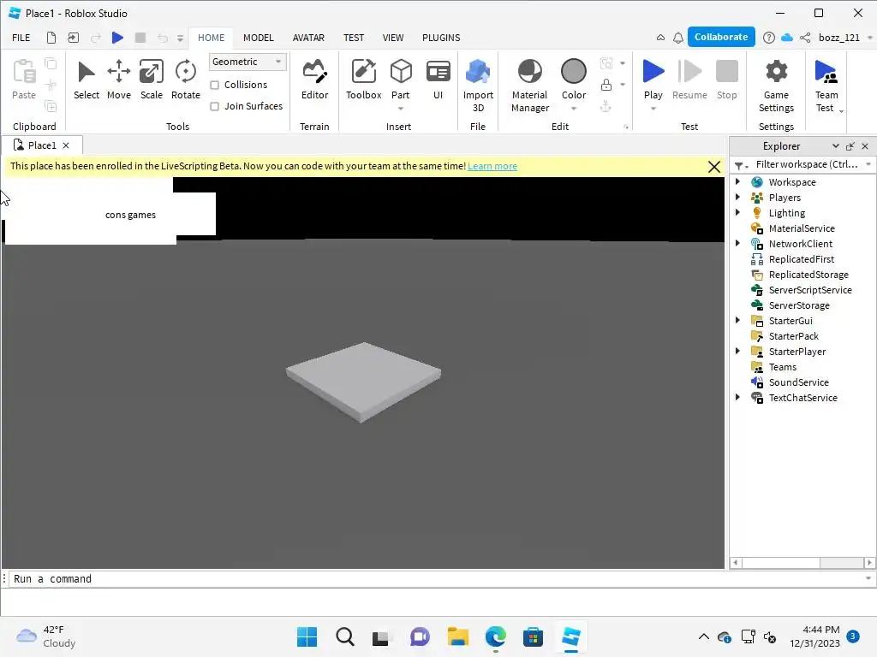Open File Explorer from the taskbar
The width and height of the screenshot is (877, 657).
click(457, 636)
